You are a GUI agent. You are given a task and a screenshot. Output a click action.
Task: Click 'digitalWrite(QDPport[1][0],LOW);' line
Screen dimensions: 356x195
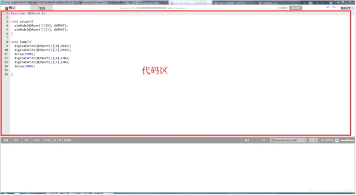[42, 58]
